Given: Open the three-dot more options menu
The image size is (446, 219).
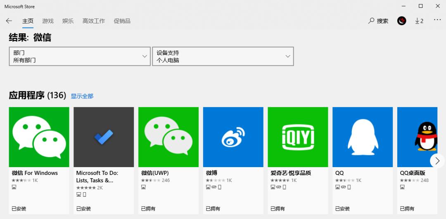Looking at the screenshot, I should pos(437,20).
